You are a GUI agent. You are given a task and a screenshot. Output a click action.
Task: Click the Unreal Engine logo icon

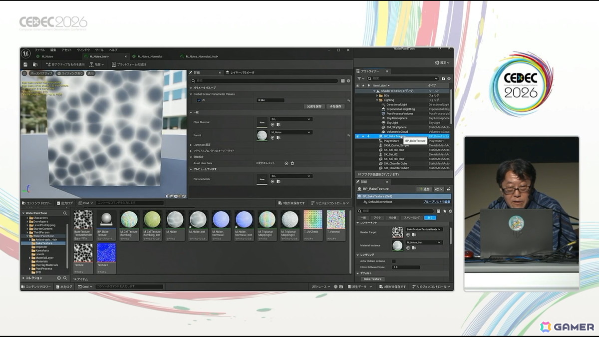[26, 52]
